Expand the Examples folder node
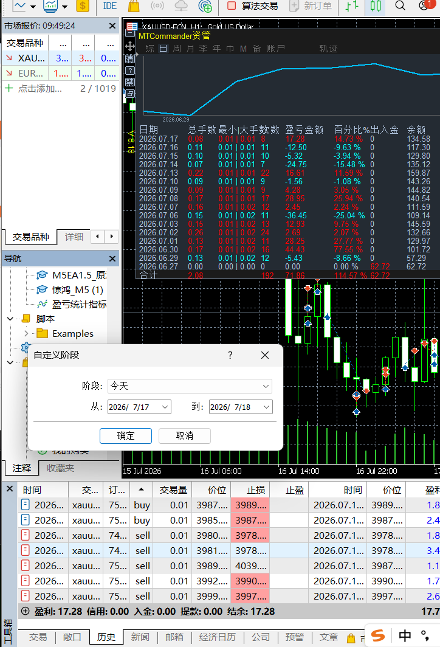 (26, 333)
